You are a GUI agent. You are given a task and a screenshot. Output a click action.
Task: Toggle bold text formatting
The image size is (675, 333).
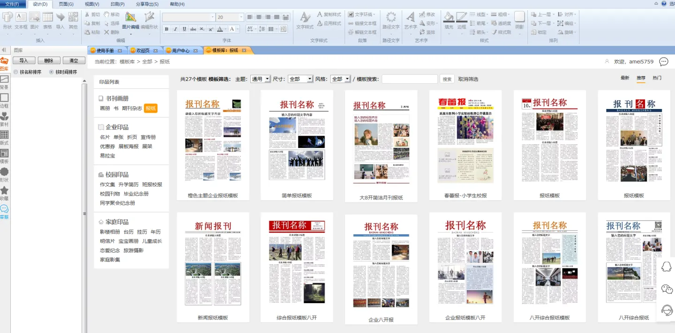166,29
